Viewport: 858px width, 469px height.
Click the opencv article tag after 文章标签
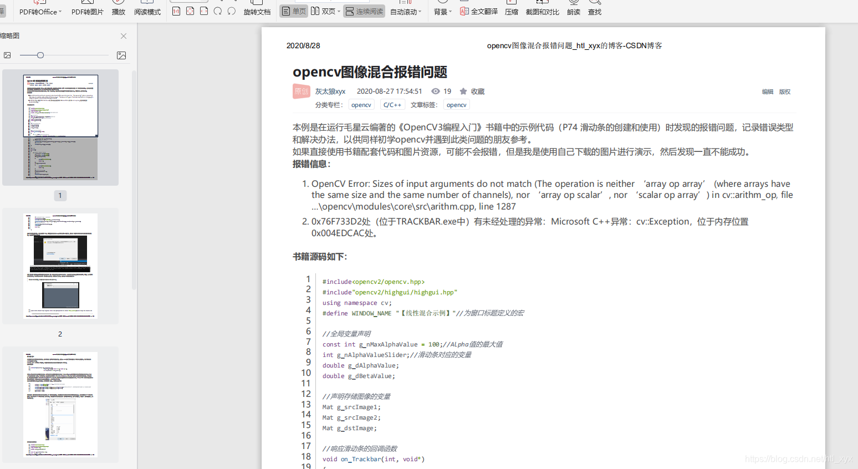[456, 105]
